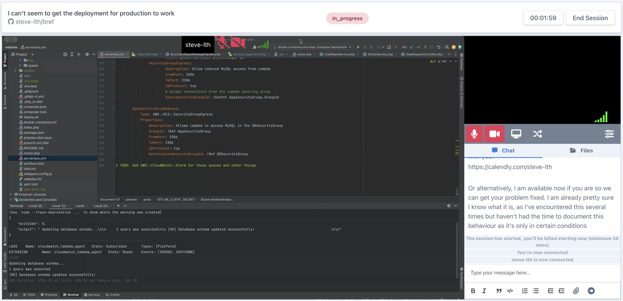Image resolution: width=623 pixels, height=301 pixels.
Task: Click the 00:01:59 session timer button
Action: point(543,18)
